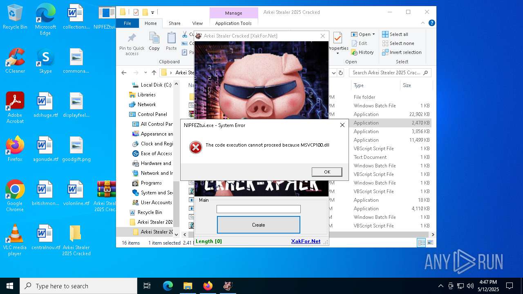Screen dimensions: 523x294
Task: Sort by the Type column header
Action: (375, 85)
